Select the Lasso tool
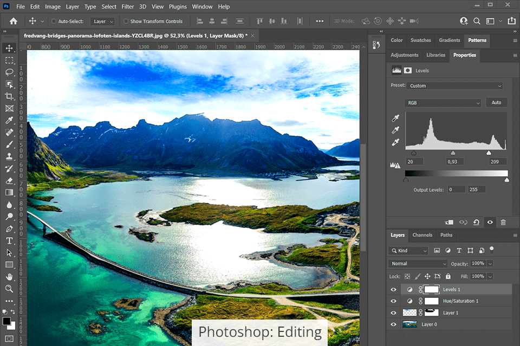 (x=9, y=72)
